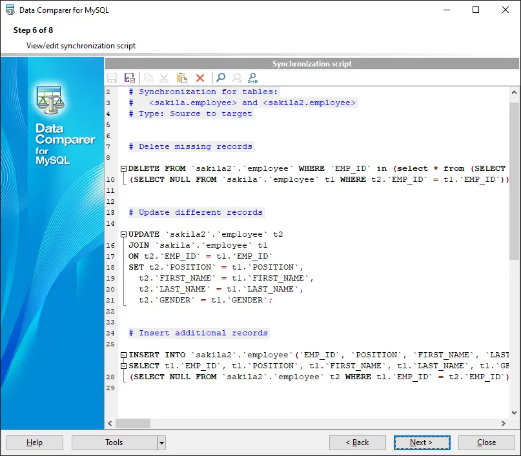Click line 'SET t2.`POSITION` = t1.`POSITION`,'
The height and width of the screenshot is (456, 521).
[x=216, y=267]
